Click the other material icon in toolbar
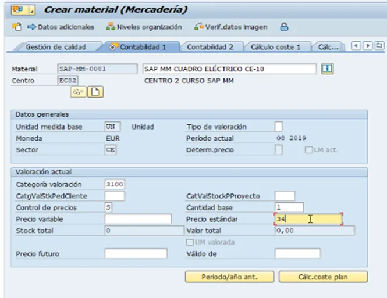This screenshot has width=387, height=298. coord(17,27)
